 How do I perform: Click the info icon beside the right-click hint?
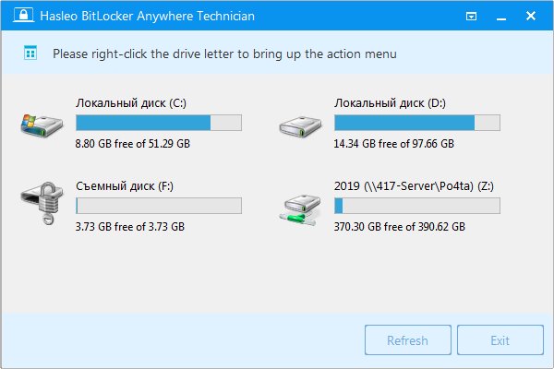(30, 54)
